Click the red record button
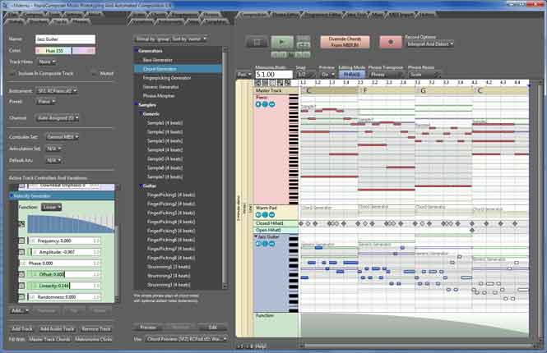 coord(391,42)
